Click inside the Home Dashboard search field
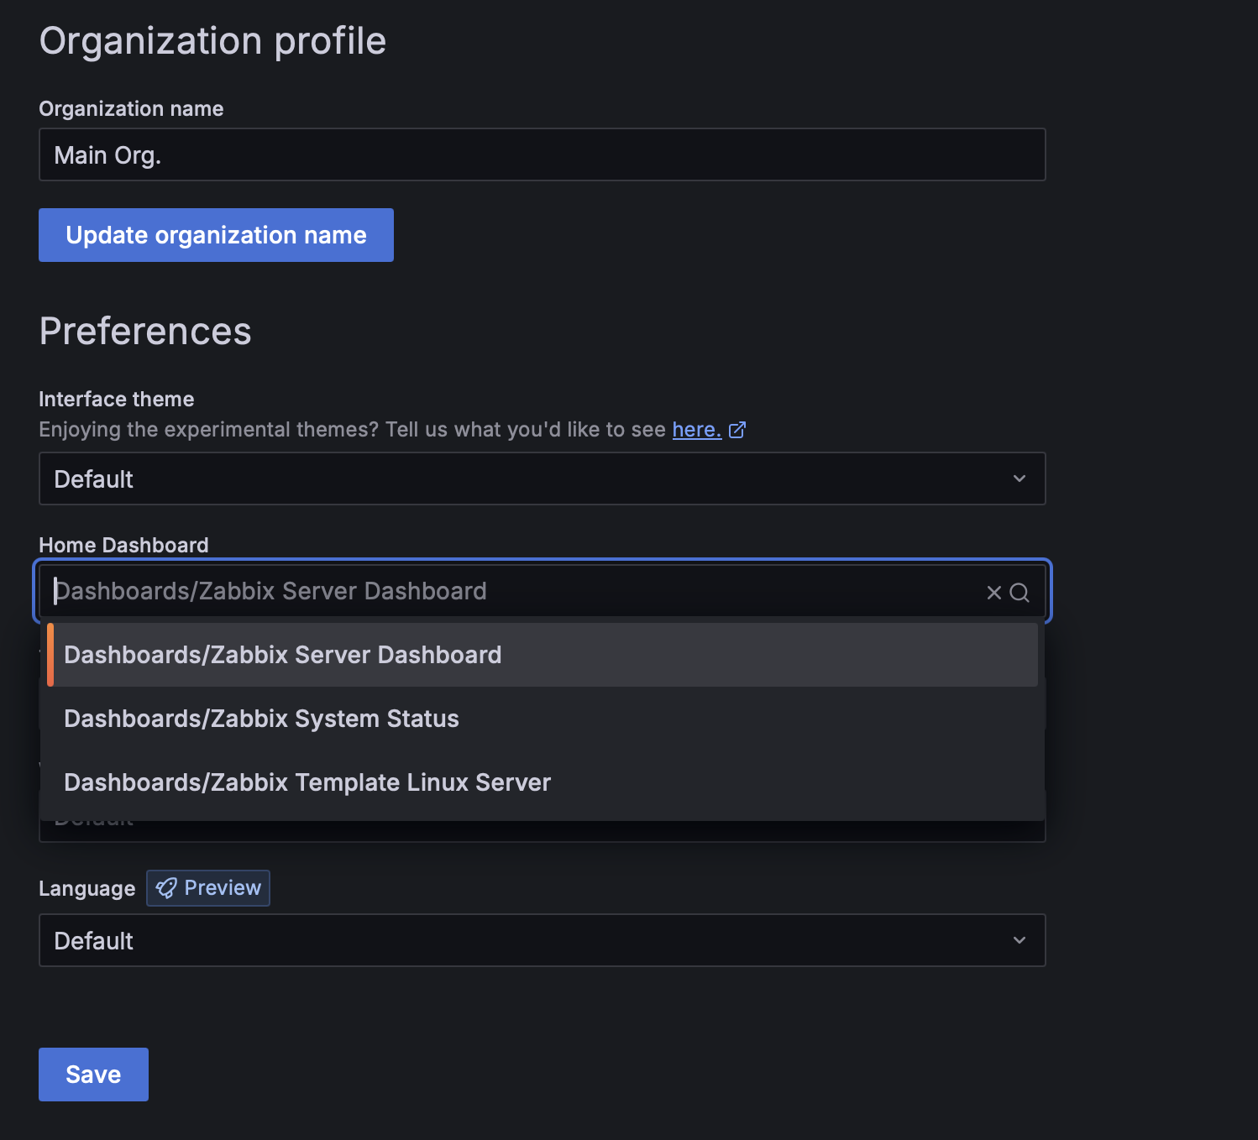Screen dimensions: 1258x1140 [x=504, y=592]
